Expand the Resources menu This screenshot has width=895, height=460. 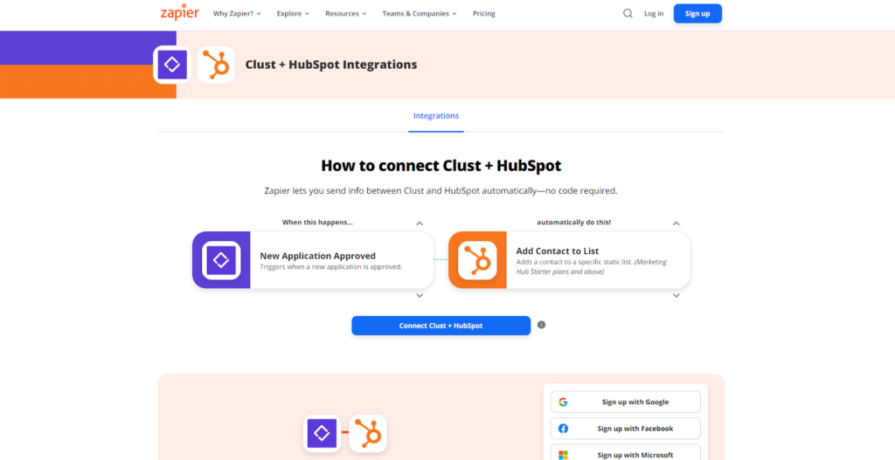tap(346, 14)
